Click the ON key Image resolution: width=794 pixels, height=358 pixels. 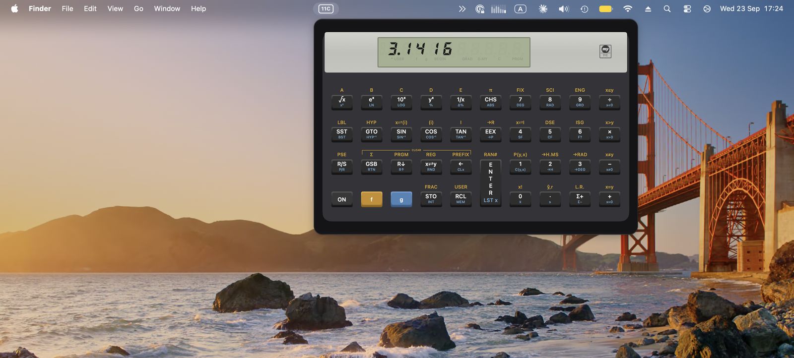342,199
